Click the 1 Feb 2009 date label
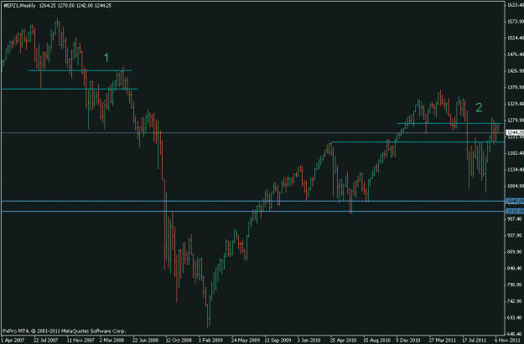Image resolution: width=524 pixels, height=344 pixels. click(210, 341)
